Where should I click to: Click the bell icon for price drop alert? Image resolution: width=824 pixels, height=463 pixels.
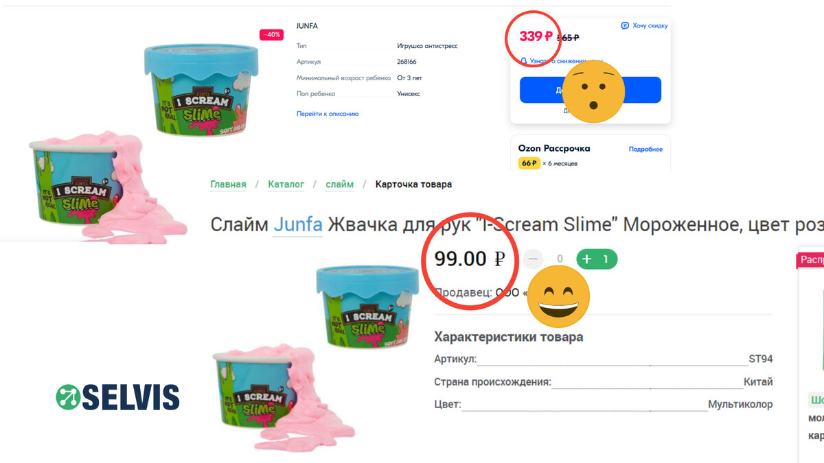pyautogui.click(x=524, y=61)
